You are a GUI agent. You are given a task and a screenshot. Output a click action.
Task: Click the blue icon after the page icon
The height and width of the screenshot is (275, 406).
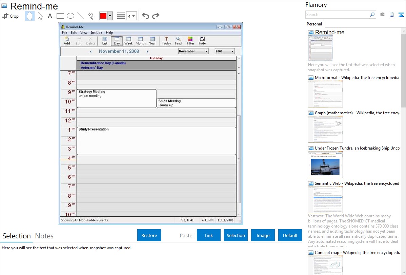(x=401, y=15)
